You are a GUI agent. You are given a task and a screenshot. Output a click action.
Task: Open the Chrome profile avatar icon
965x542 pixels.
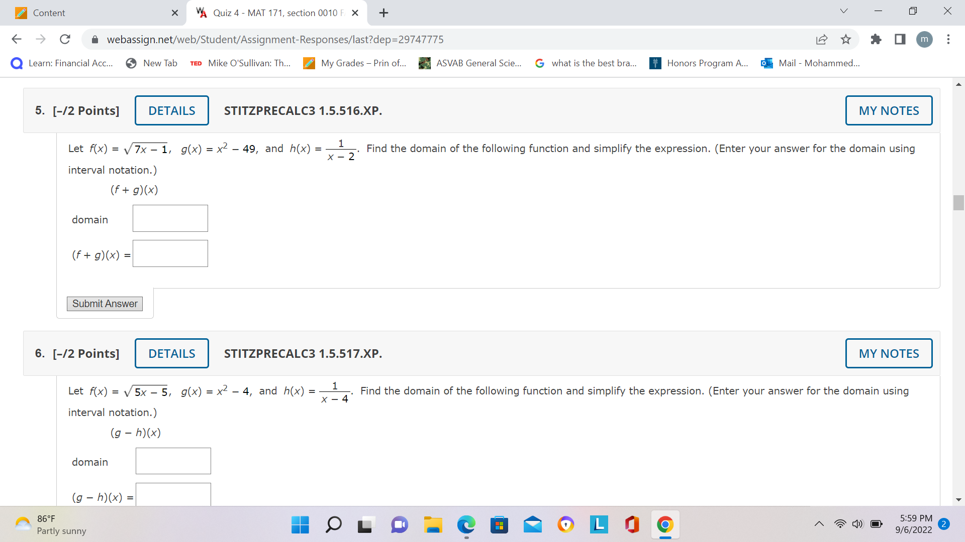(x=925, y=39)
